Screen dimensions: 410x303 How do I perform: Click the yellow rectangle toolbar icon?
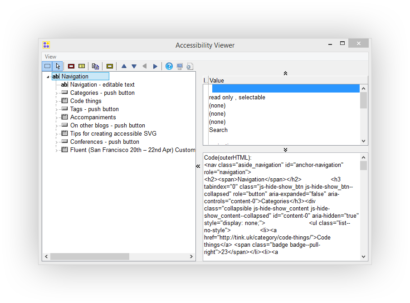click(110, 66)
